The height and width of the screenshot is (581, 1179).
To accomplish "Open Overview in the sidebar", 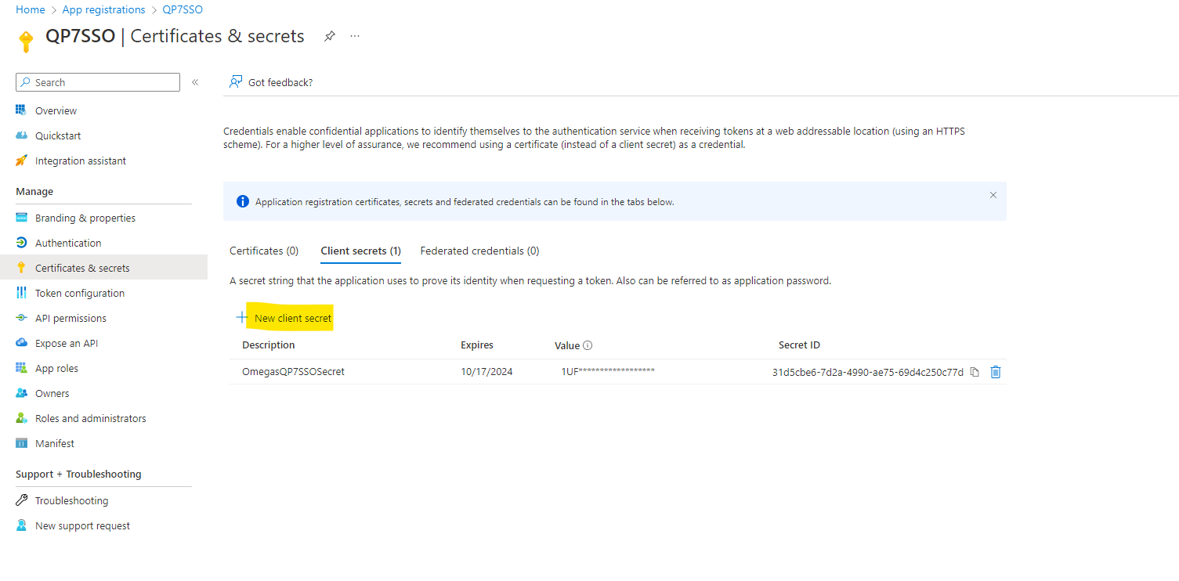I will 56,110.
